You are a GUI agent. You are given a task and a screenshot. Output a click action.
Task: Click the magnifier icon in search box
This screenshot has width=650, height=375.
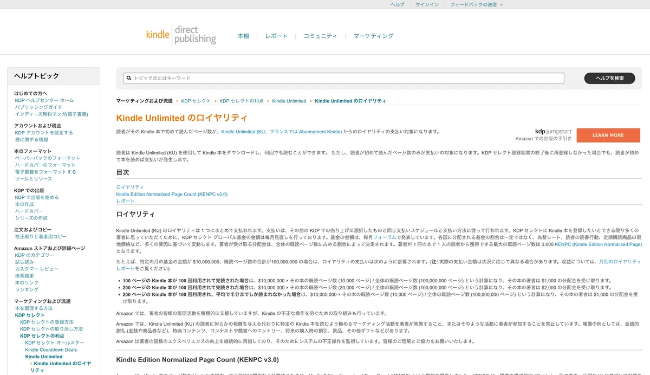point(129,78)
